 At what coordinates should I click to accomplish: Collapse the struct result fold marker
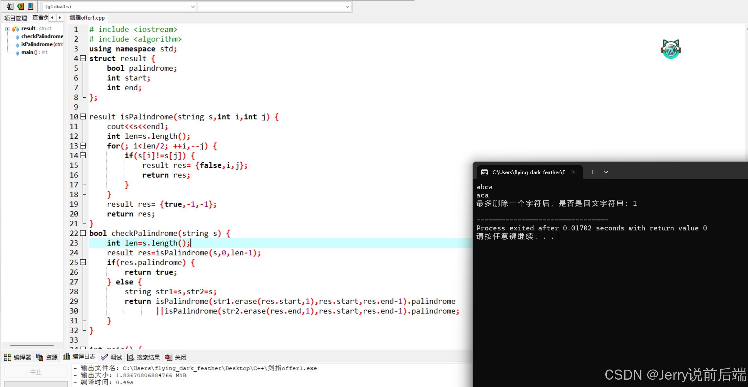83,58
